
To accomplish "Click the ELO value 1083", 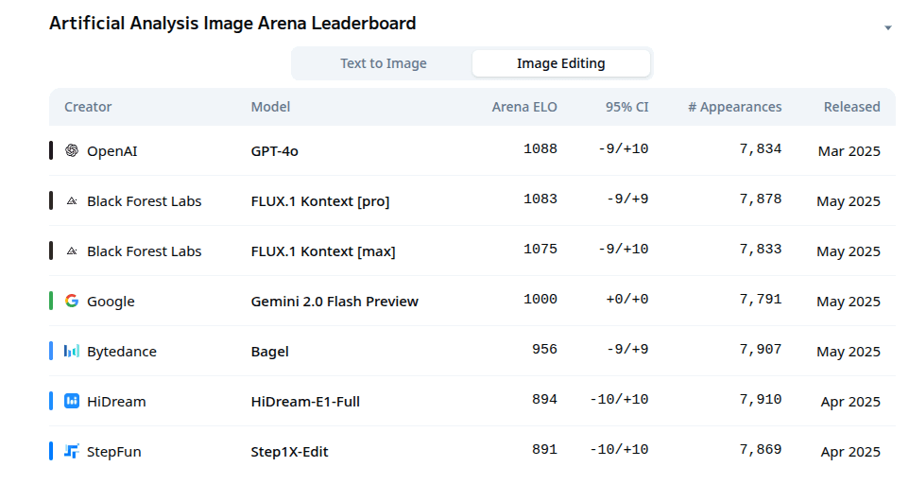I will pyautogui.click(x=540, y=199).
